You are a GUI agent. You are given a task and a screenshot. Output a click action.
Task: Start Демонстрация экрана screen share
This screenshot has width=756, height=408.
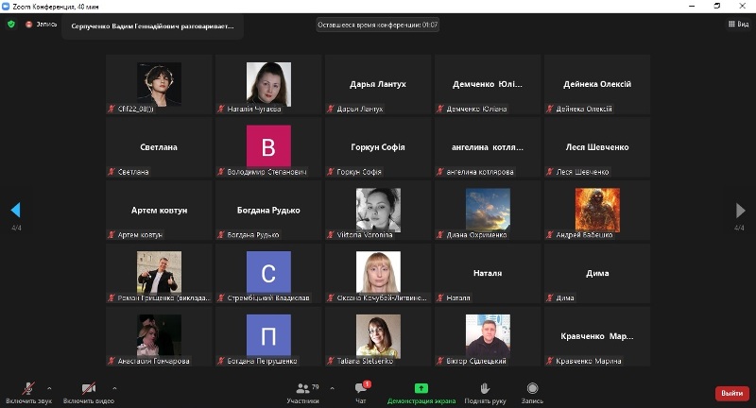(x=421, y=393)
